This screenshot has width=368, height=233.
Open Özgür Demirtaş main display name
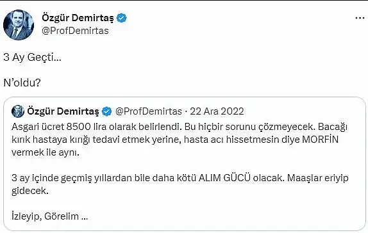(78, 18)
